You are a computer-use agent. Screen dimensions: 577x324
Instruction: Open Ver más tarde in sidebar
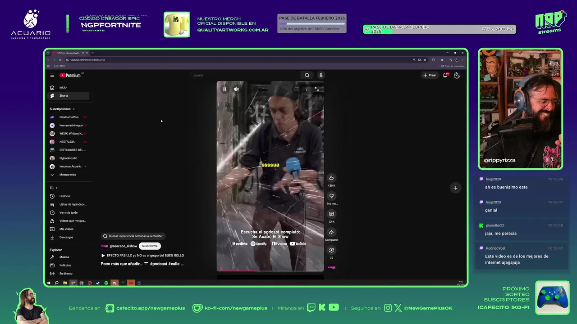(68, 212)
